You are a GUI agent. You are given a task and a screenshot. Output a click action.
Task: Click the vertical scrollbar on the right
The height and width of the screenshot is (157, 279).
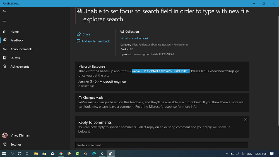point(278,70)
